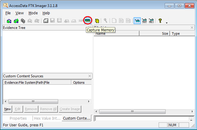Click the File List horizontal scrollbar thumb
The image size is (197, 130).
132,111
